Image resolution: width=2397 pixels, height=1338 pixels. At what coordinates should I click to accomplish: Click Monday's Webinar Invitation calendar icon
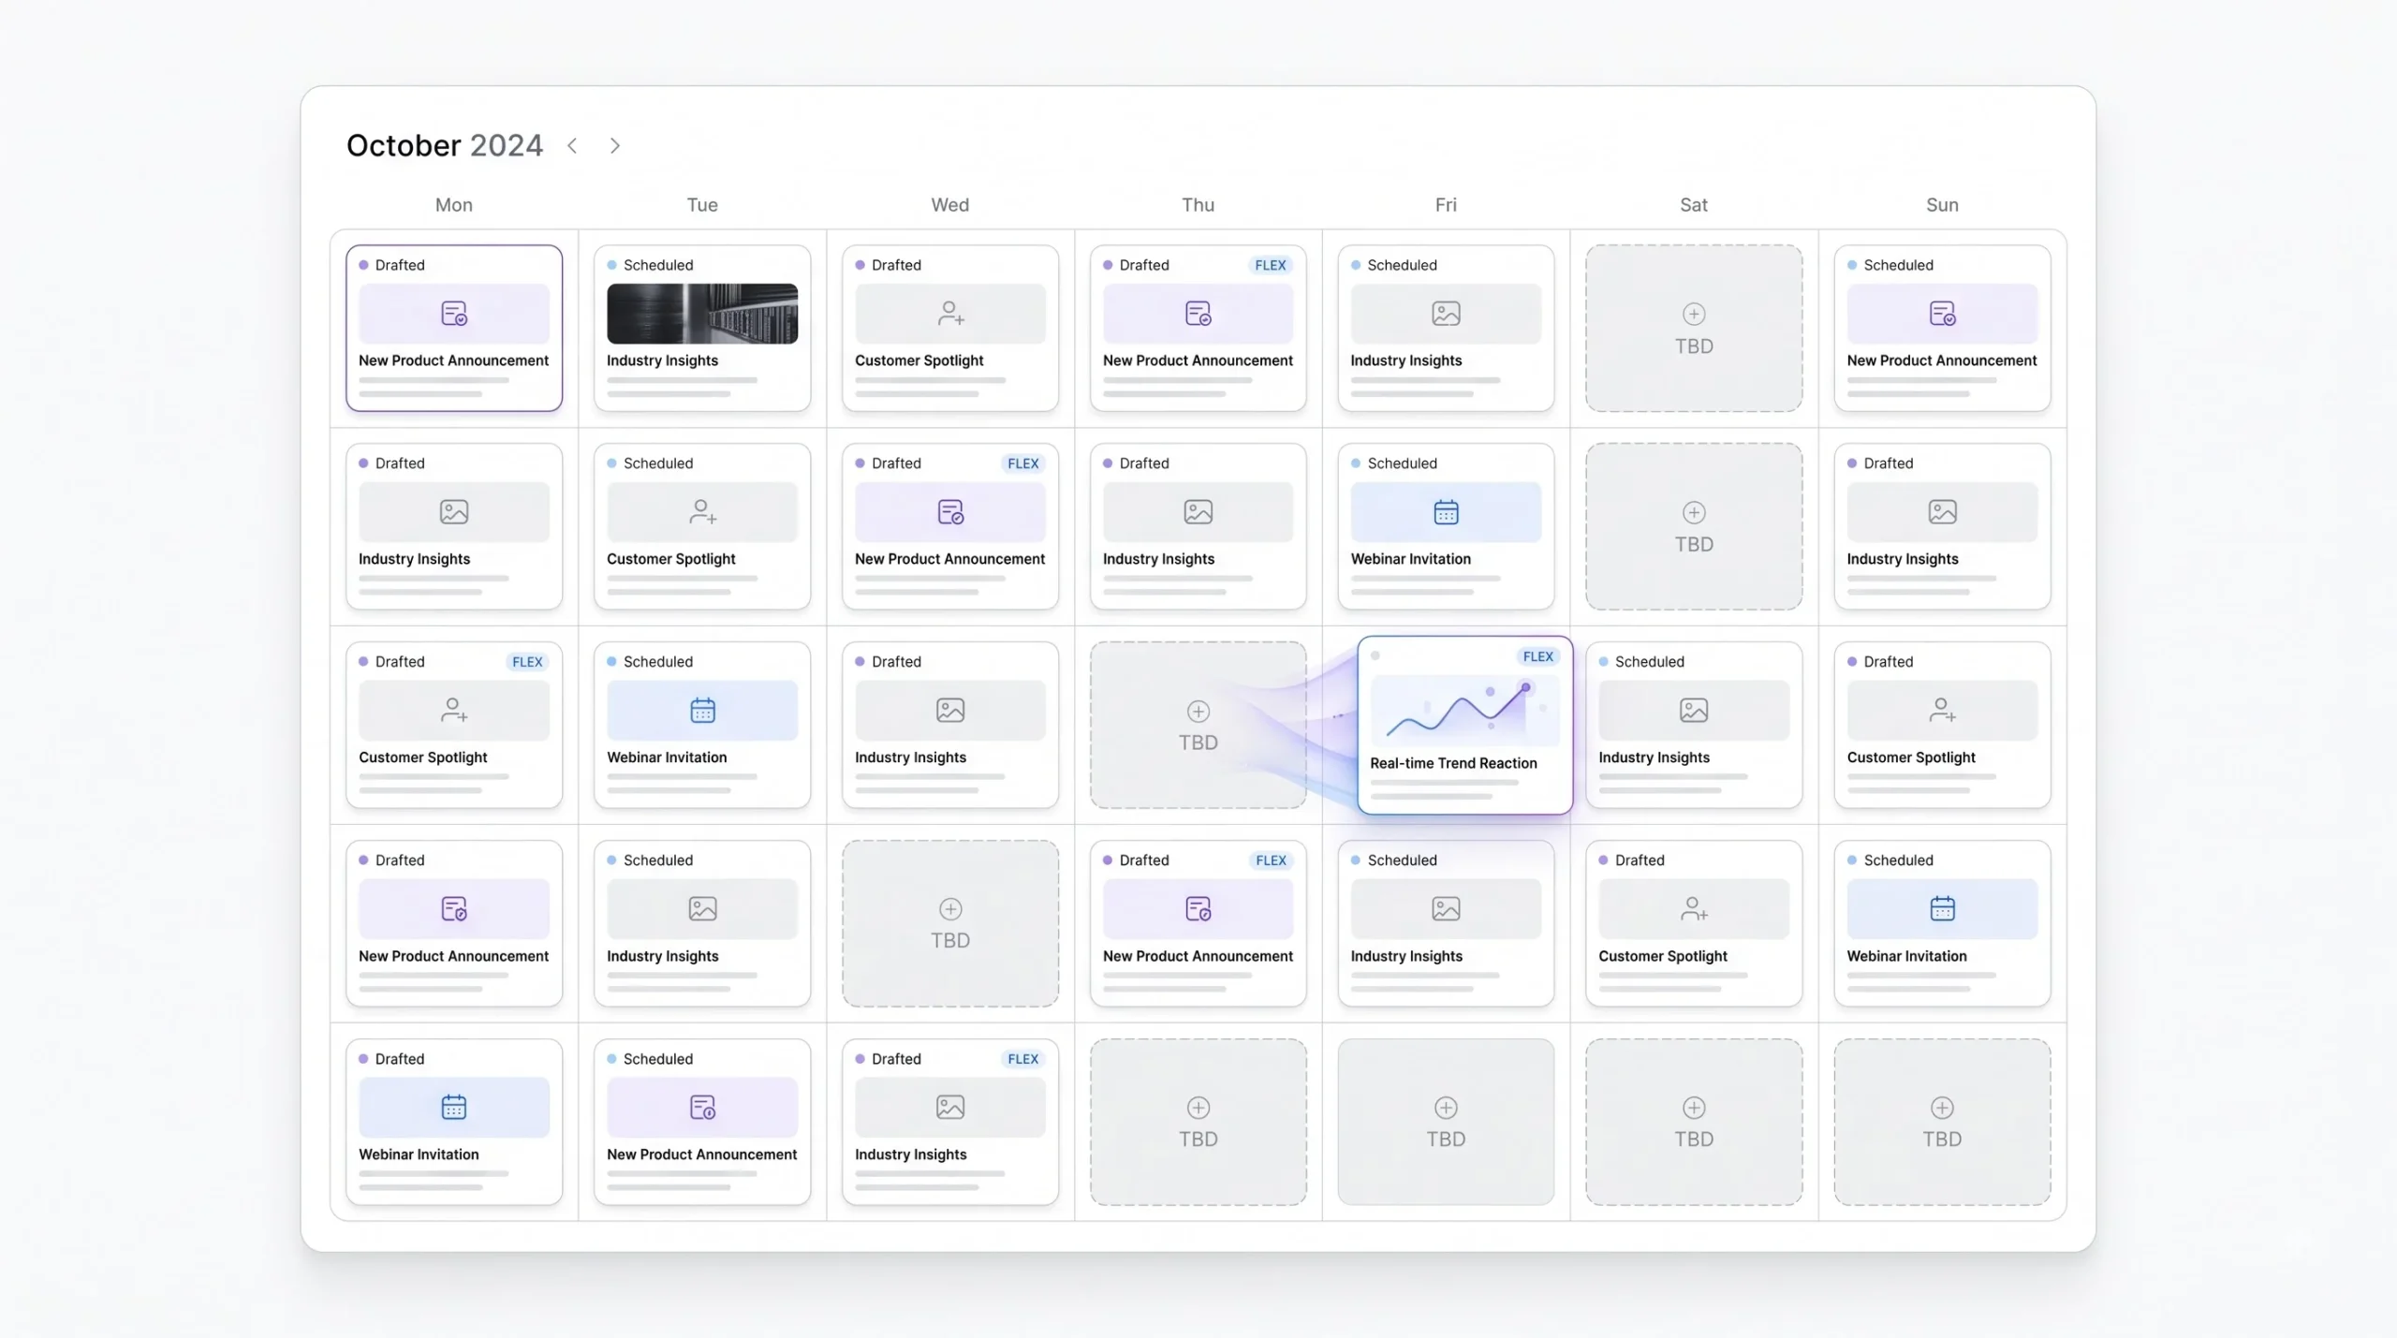coord(454,1107)
